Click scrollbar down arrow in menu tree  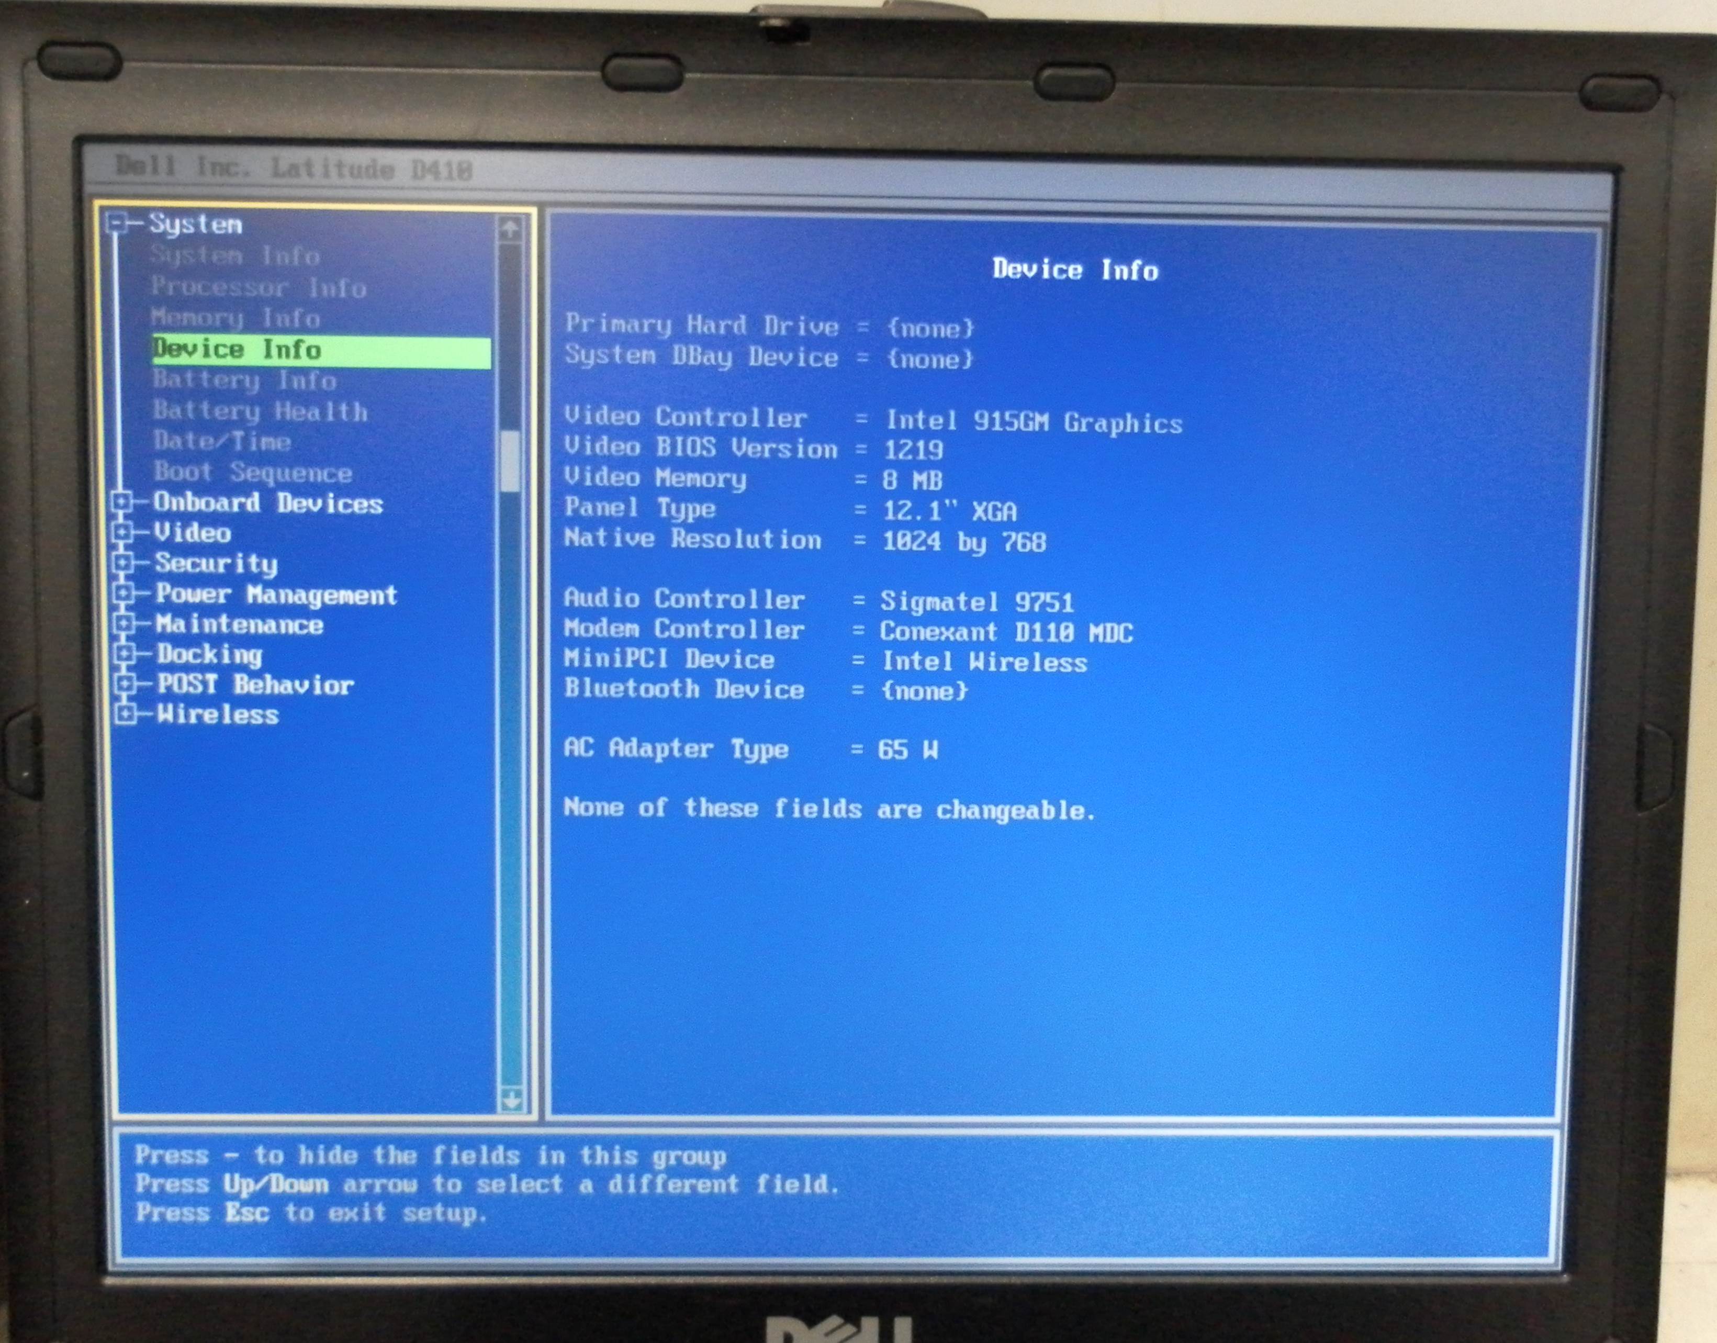512,1100
